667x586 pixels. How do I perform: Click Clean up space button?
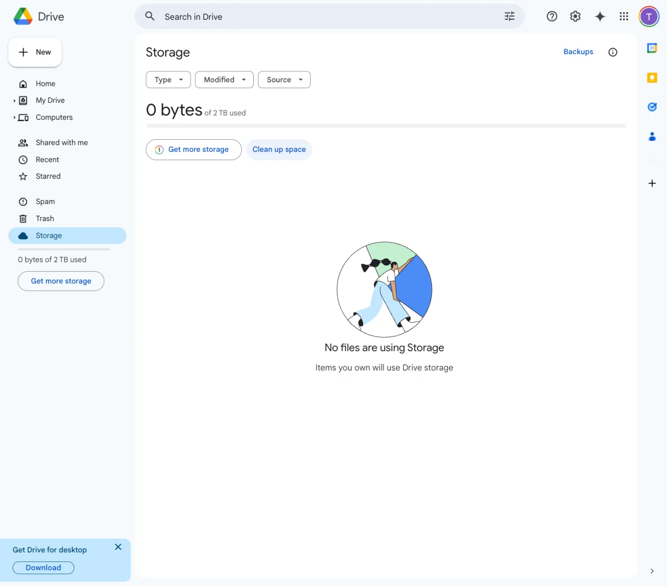(x=279, y=150)
